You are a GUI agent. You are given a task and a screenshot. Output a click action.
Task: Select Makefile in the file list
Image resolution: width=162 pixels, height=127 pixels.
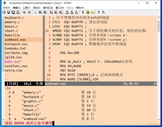tap(12, 35)
